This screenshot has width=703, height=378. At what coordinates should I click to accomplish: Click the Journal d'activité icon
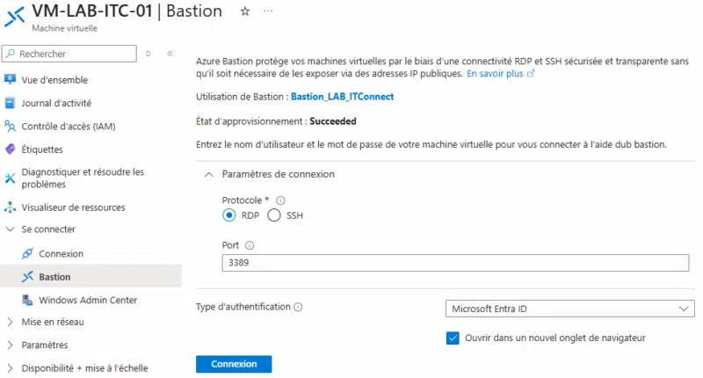[11, 103]
